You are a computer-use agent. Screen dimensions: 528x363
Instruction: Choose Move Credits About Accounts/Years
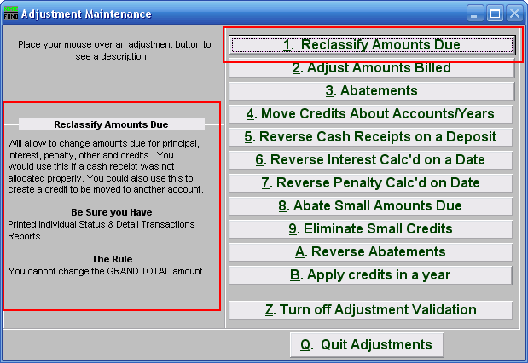tap(371, 114)
